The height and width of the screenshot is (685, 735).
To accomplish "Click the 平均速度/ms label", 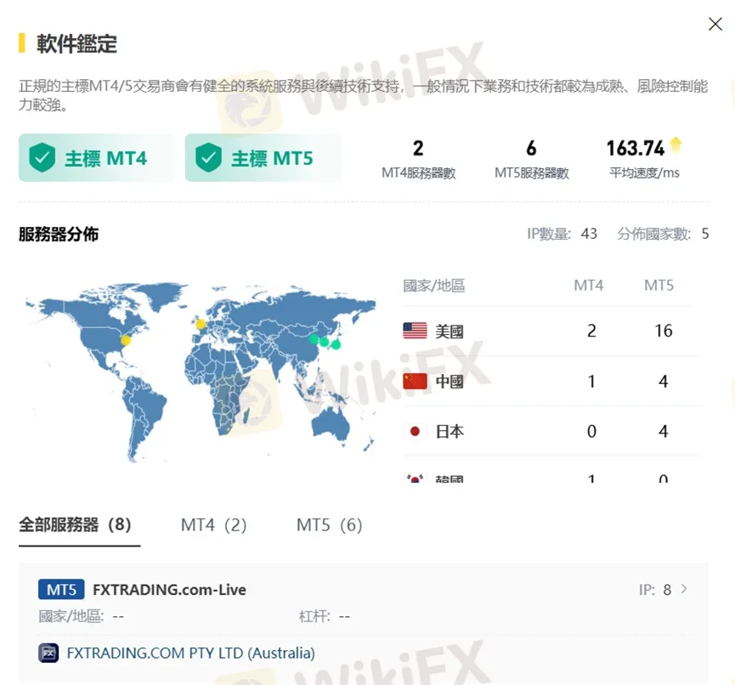I will point(645,173).
